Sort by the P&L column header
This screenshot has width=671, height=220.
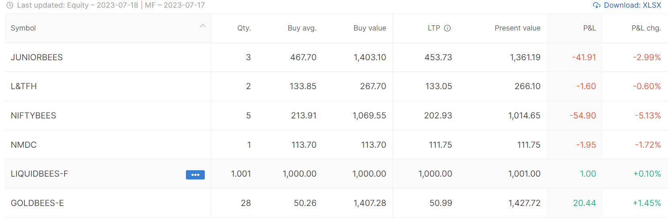tap(589, 28)
